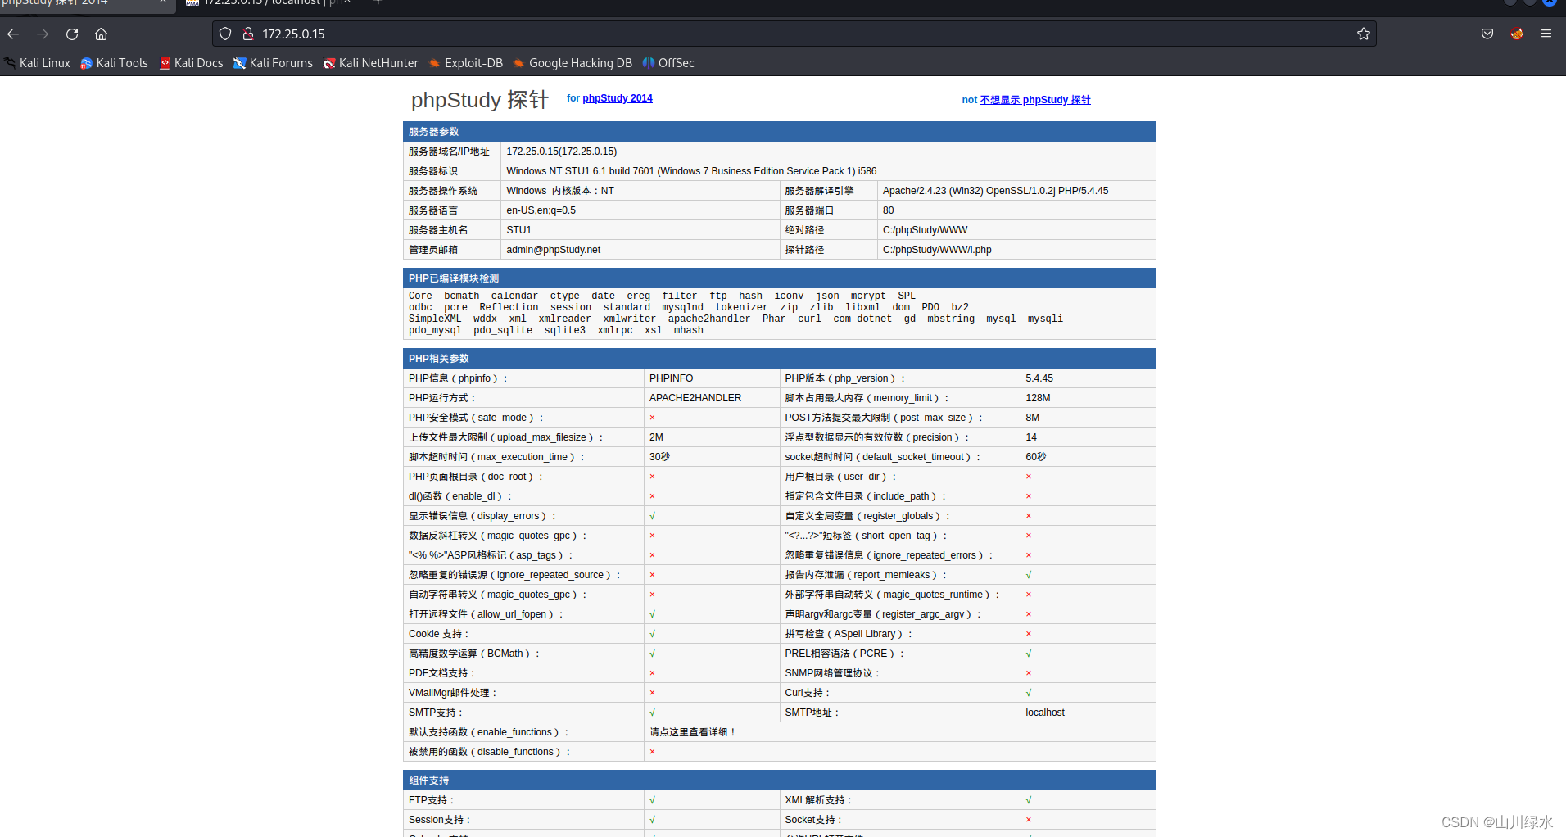Open the Google Hacking DB bookmark
This screenshot has width=1566, height=837.
pos(573,63)
